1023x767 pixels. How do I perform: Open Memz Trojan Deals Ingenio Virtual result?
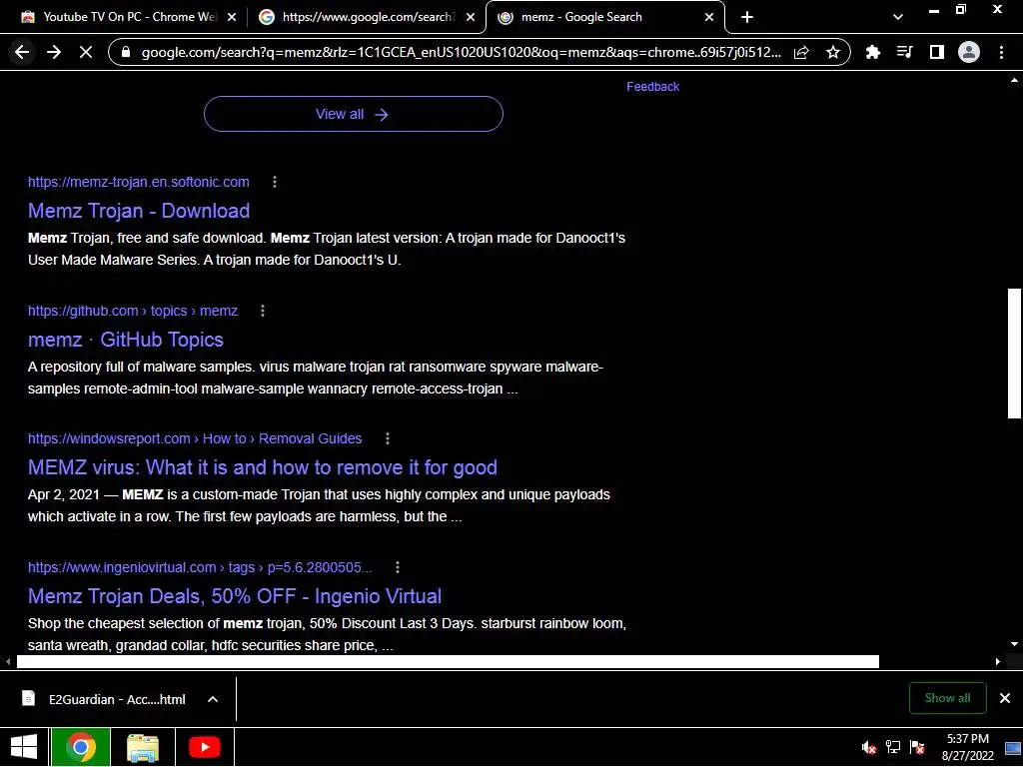point(235,596)
